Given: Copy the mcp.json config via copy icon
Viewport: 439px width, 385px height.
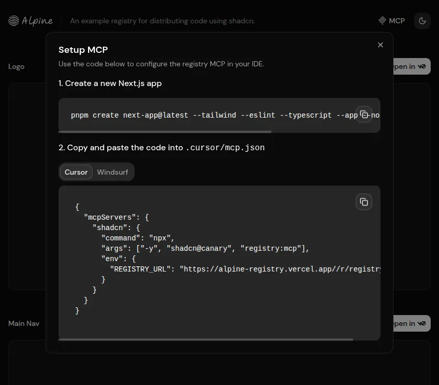Looking at the screenshot, I should [x=364, y=202].
